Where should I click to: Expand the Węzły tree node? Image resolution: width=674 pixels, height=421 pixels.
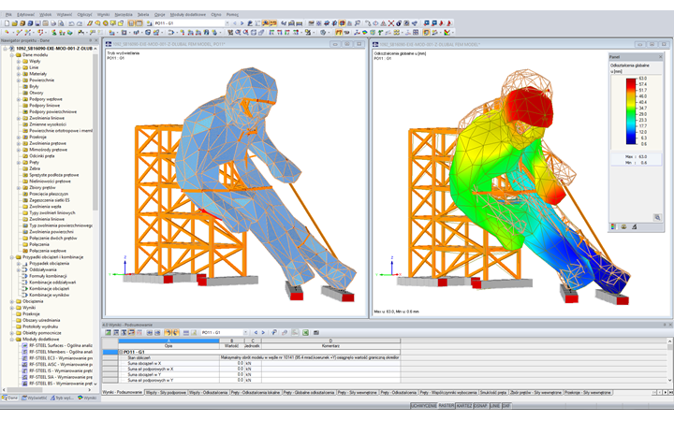19,62
